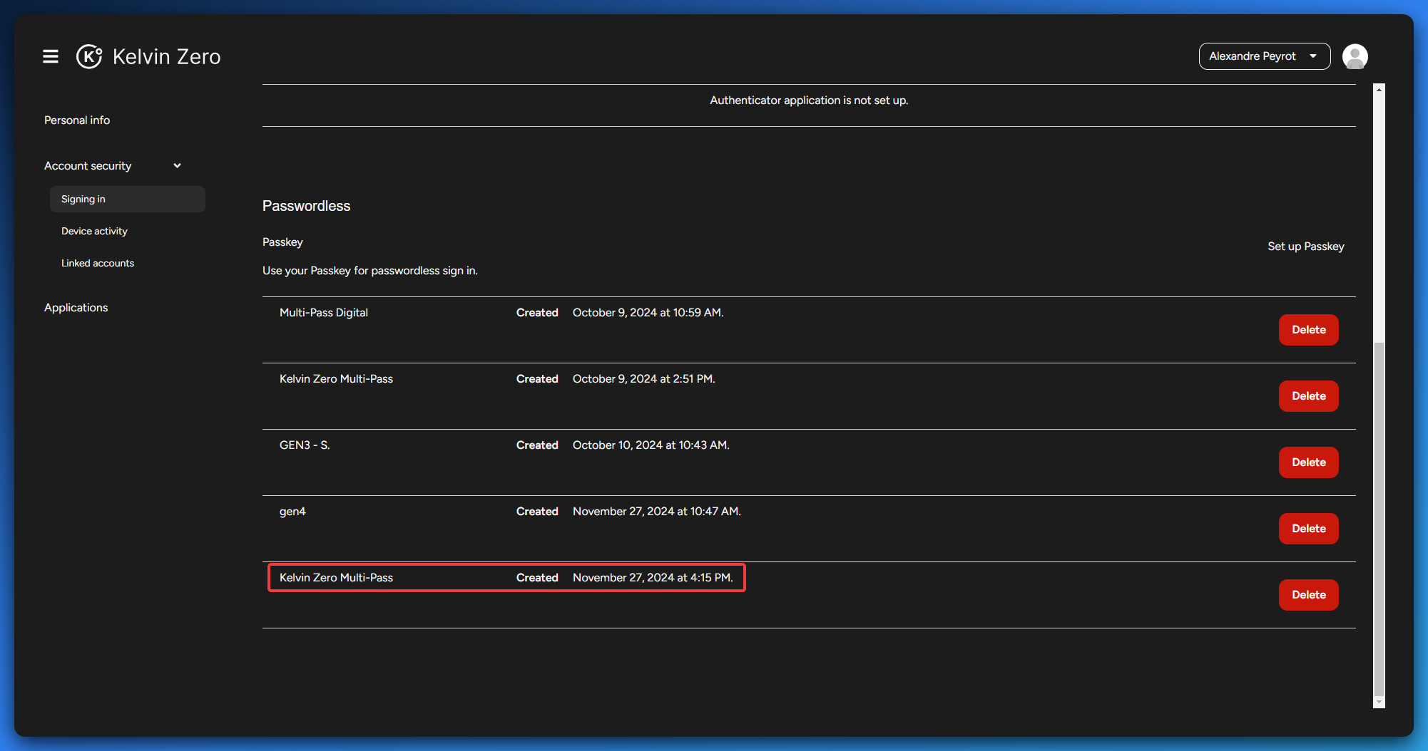Click the October 9, 2024 at 2:51 PM date
This screenshot has width=1428, height=751.
(x=643, y=379)
